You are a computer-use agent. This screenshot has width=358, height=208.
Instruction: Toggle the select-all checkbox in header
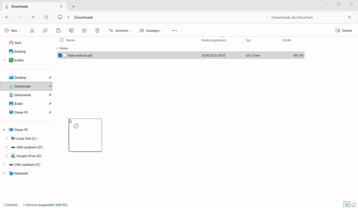tap(62, 40)
